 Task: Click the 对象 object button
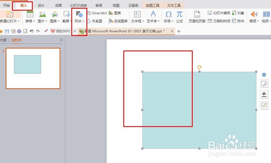238,13
